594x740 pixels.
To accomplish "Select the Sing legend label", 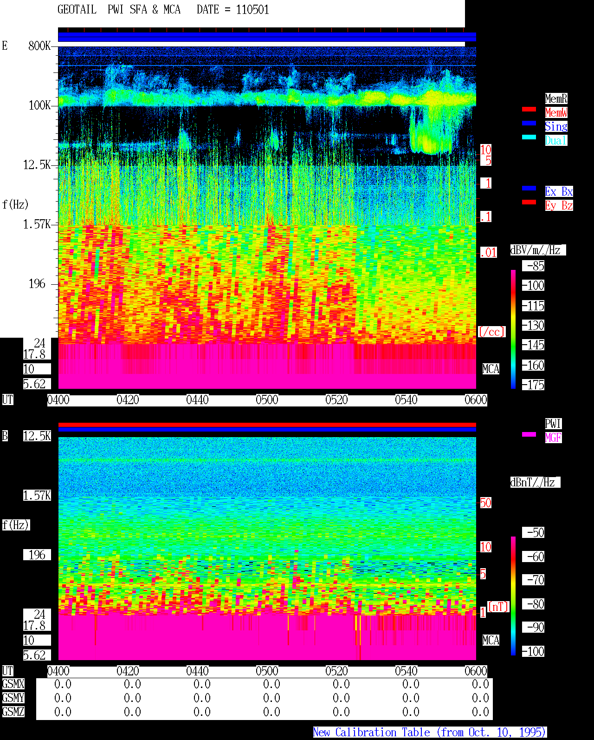I will click(x=556, y=126).
